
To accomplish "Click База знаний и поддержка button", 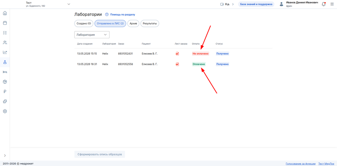I will point(256,4).
